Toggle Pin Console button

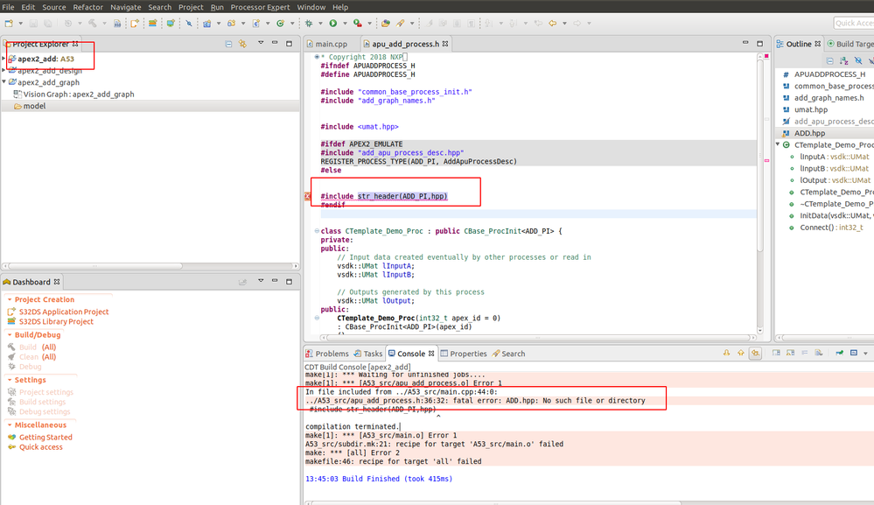pyautogui.click(x=839, y=353)
